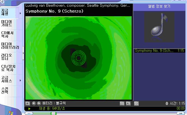Open the 미디어 라이브러리 tab

(x=11, y=46)
